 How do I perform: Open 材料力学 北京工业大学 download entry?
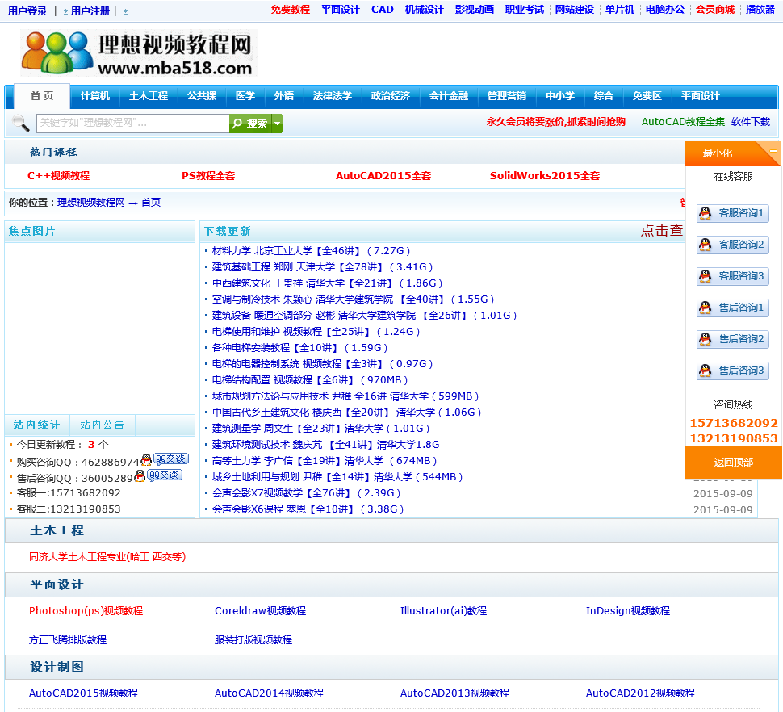311,250
